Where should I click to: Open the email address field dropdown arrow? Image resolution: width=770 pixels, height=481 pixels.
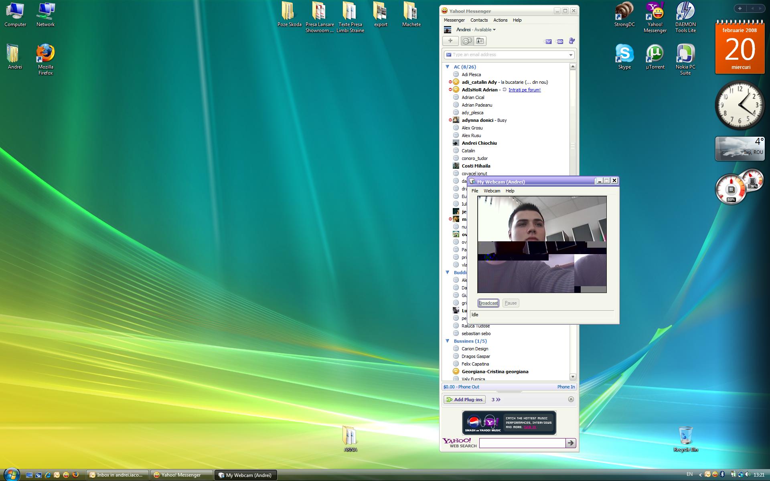571,55
